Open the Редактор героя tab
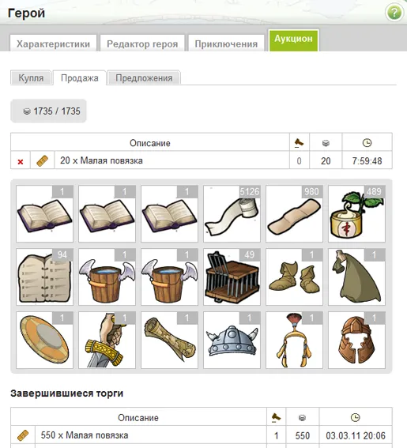Screen dimensions: 407x448 (x=142, y=43)
